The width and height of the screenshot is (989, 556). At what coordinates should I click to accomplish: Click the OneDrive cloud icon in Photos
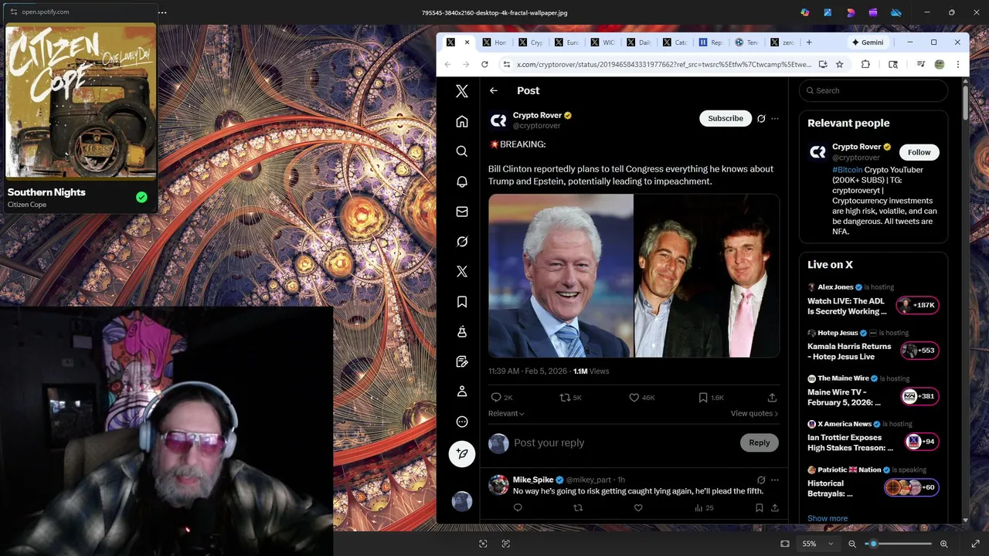pyautogui.click(x=896, y=12)
